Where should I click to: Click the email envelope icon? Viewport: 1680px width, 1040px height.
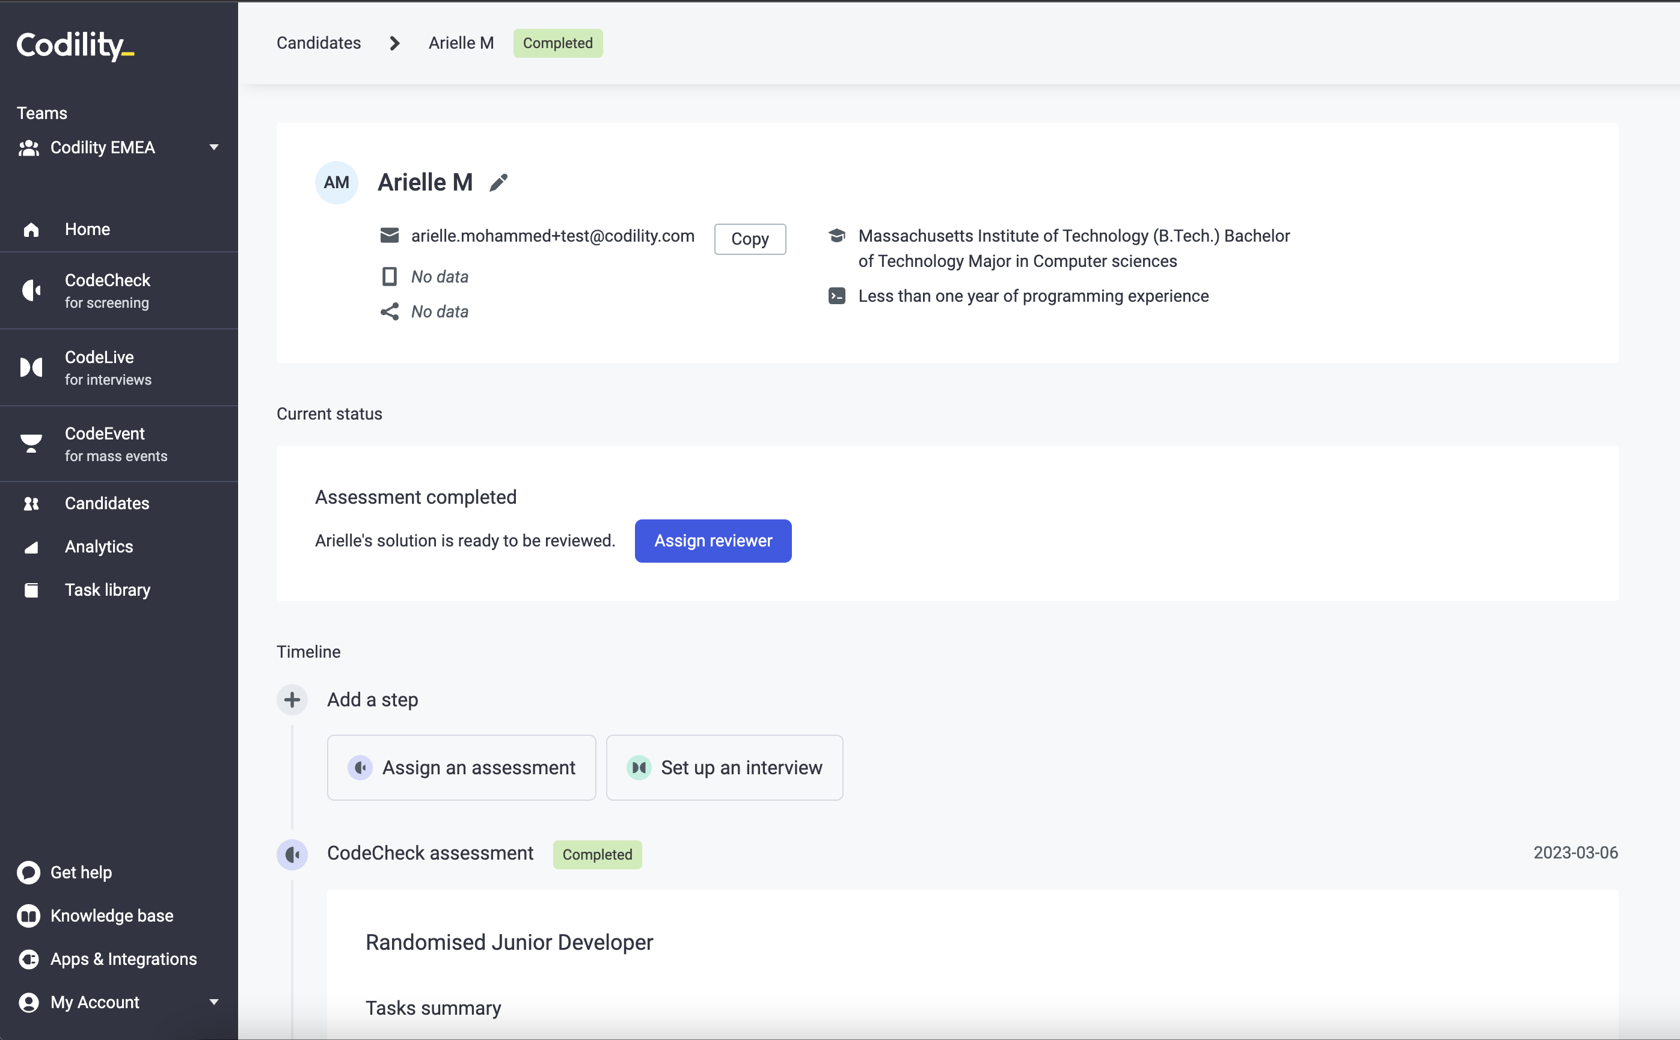[x=390, y=236]
